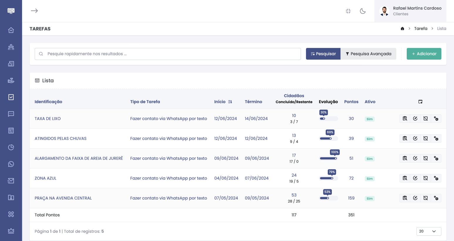
Task: Open the TAXA DE LIXO task link
Action: [x=48, y=119]
